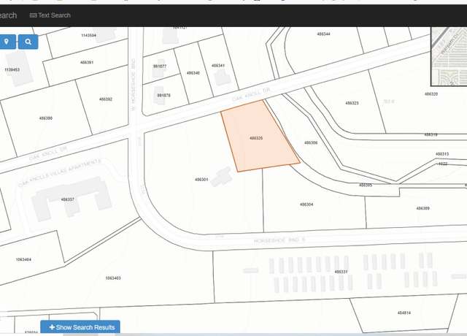Viewport: 467px width, 336px height.
Task: Click the apartment building footprint on parcel 486357
Action: tap(72, 198)
